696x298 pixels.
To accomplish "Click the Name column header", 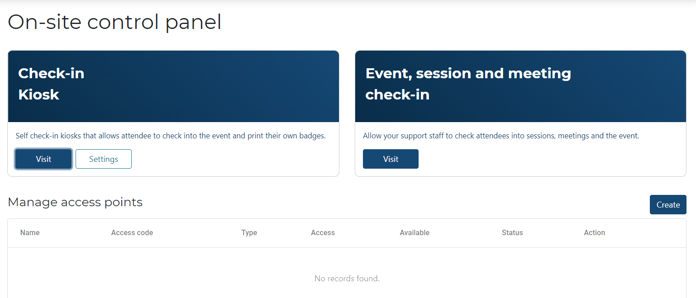I will coord(30,233).
